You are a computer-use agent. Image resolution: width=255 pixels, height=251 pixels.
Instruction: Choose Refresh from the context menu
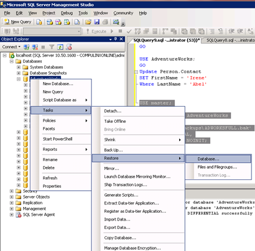coord(61,178)
